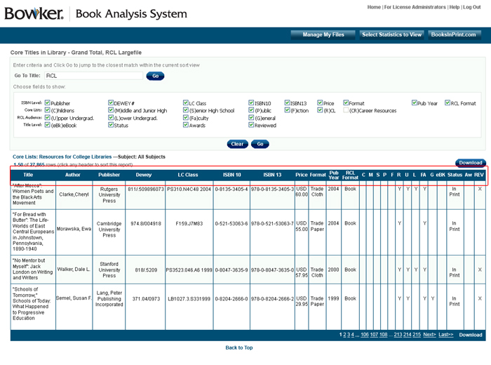This screenshot has width=491, height=365.
Task: Uncheck the Publisher field checkbox
Action: click(47, 102)
